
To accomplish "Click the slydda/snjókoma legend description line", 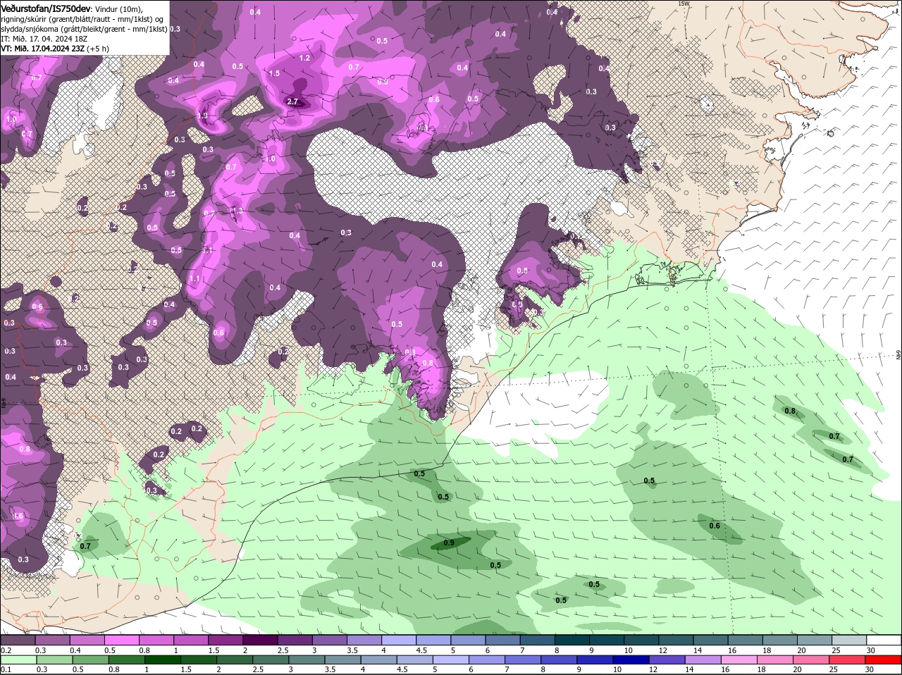I will [83, 29].
